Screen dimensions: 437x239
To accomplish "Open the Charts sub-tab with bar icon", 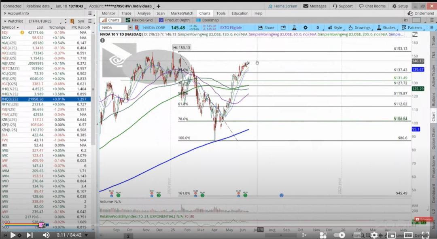I will 110,20.
